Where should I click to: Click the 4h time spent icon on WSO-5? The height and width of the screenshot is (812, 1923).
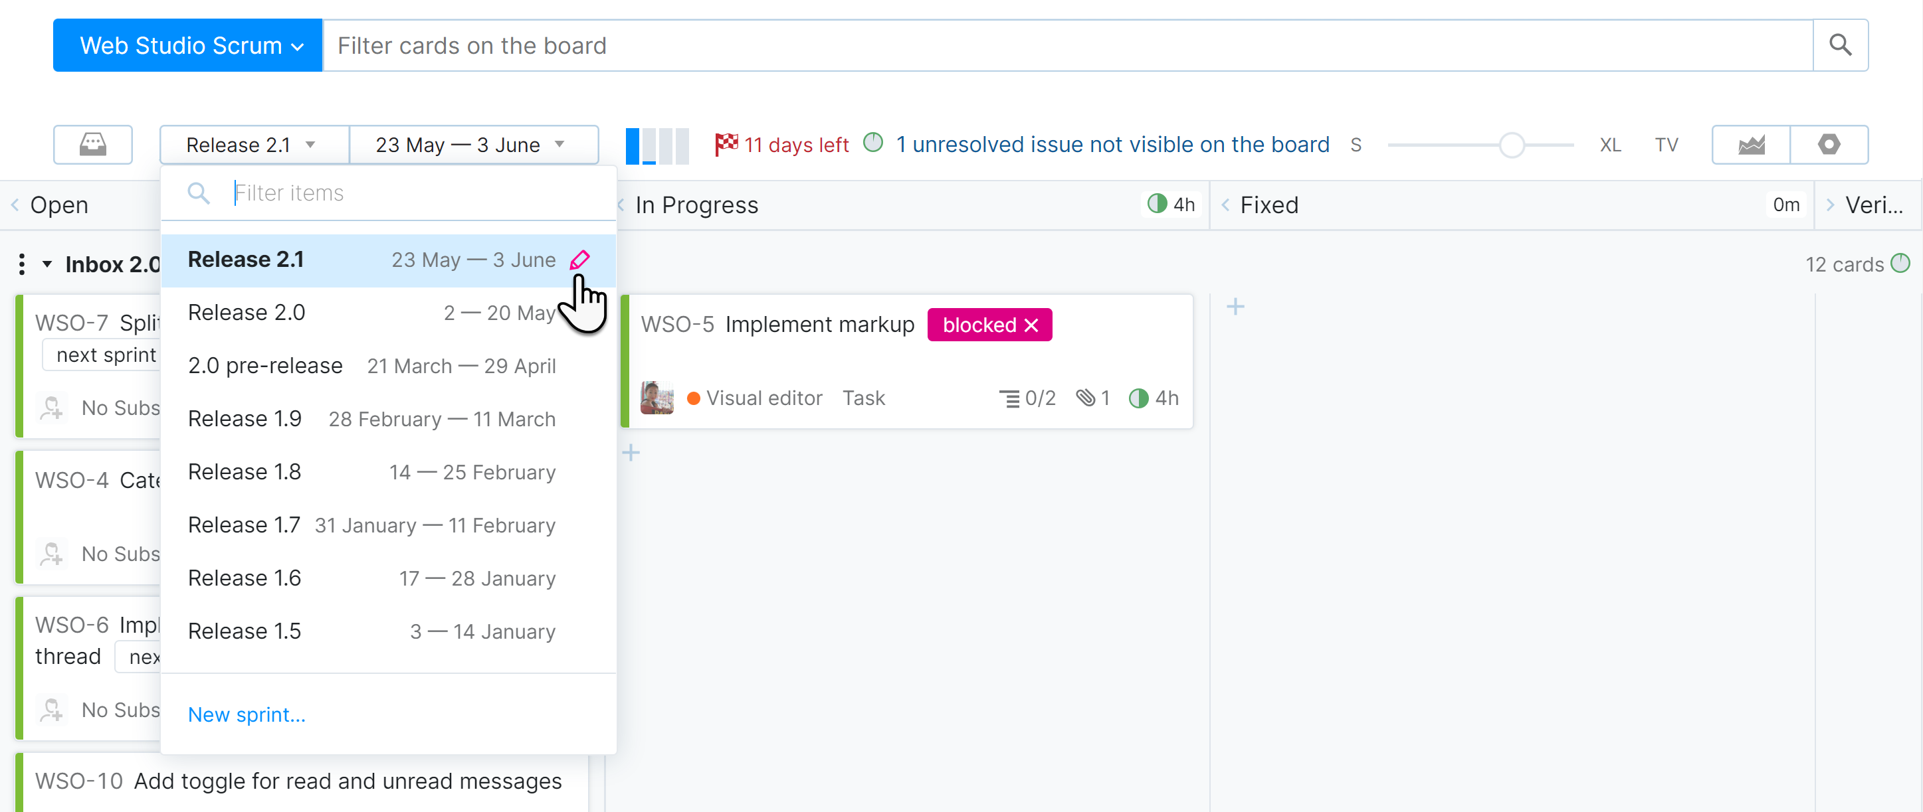pos(1138,398)
